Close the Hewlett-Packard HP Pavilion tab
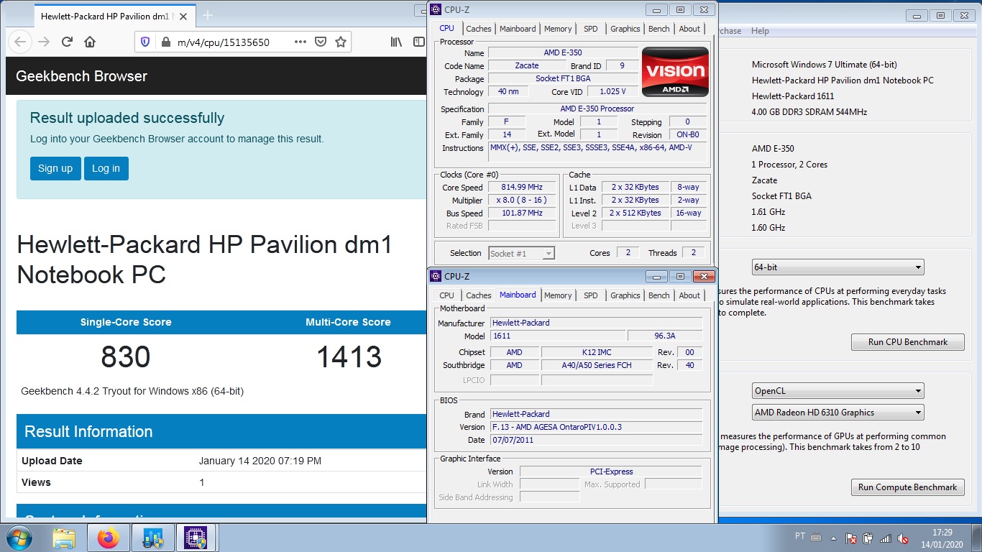The image size is (982, 552). pos(182,16)
